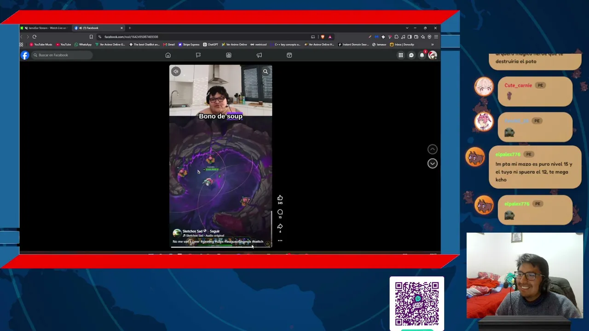This screenshot has height=331, width=589.
Task: Like the reel with thumbs up
Action: tap(280, 198)
